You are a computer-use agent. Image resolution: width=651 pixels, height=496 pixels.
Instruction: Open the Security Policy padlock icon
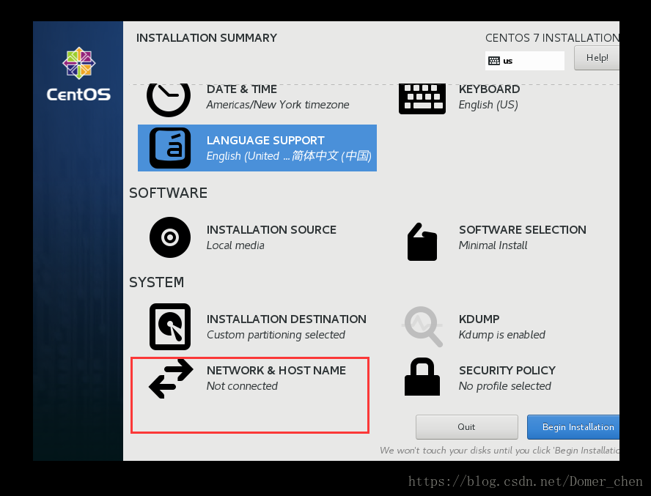point(422,377)
